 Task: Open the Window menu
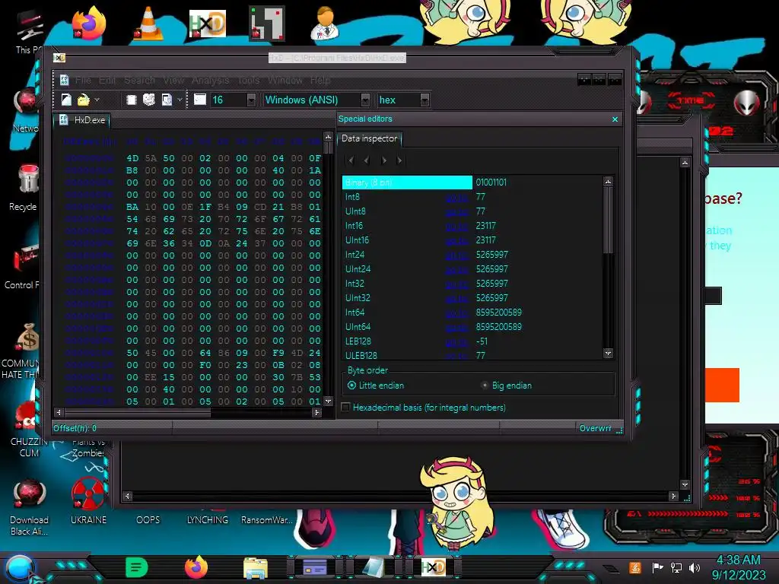tap(285, 80)
